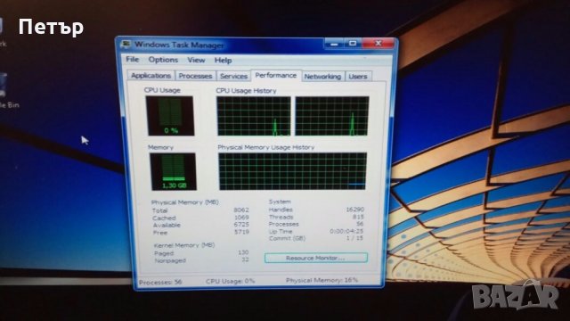Click the Nonpaged kernel memory value

tap(246, 259)
